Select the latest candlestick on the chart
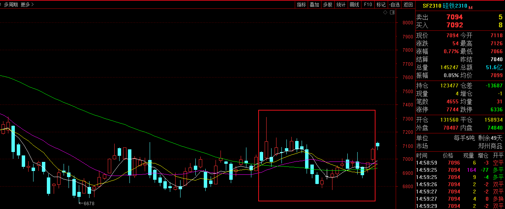Image resolution: width=505 pixels, height=209 pixels. (x=378, y=144)
